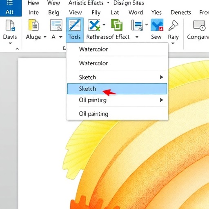The image size is (209, 209).
Task: Switch to the Yies tab
Action: (156, 13)
